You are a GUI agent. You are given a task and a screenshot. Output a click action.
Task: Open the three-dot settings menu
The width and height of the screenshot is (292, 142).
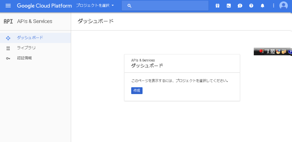[x=273, y=6]
